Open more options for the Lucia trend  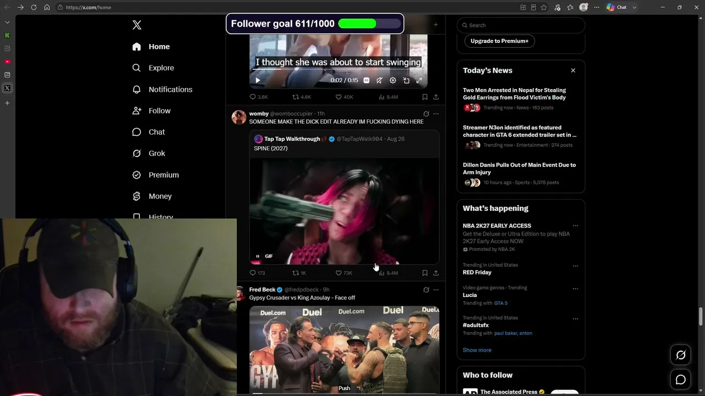pos(575,289)
